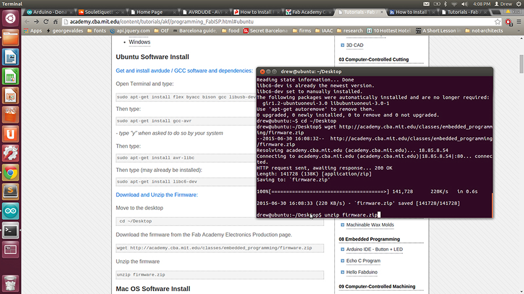Click the unzip firmware.zip code box
Viewport: 524px width, 294px height.
coord(219,275)
